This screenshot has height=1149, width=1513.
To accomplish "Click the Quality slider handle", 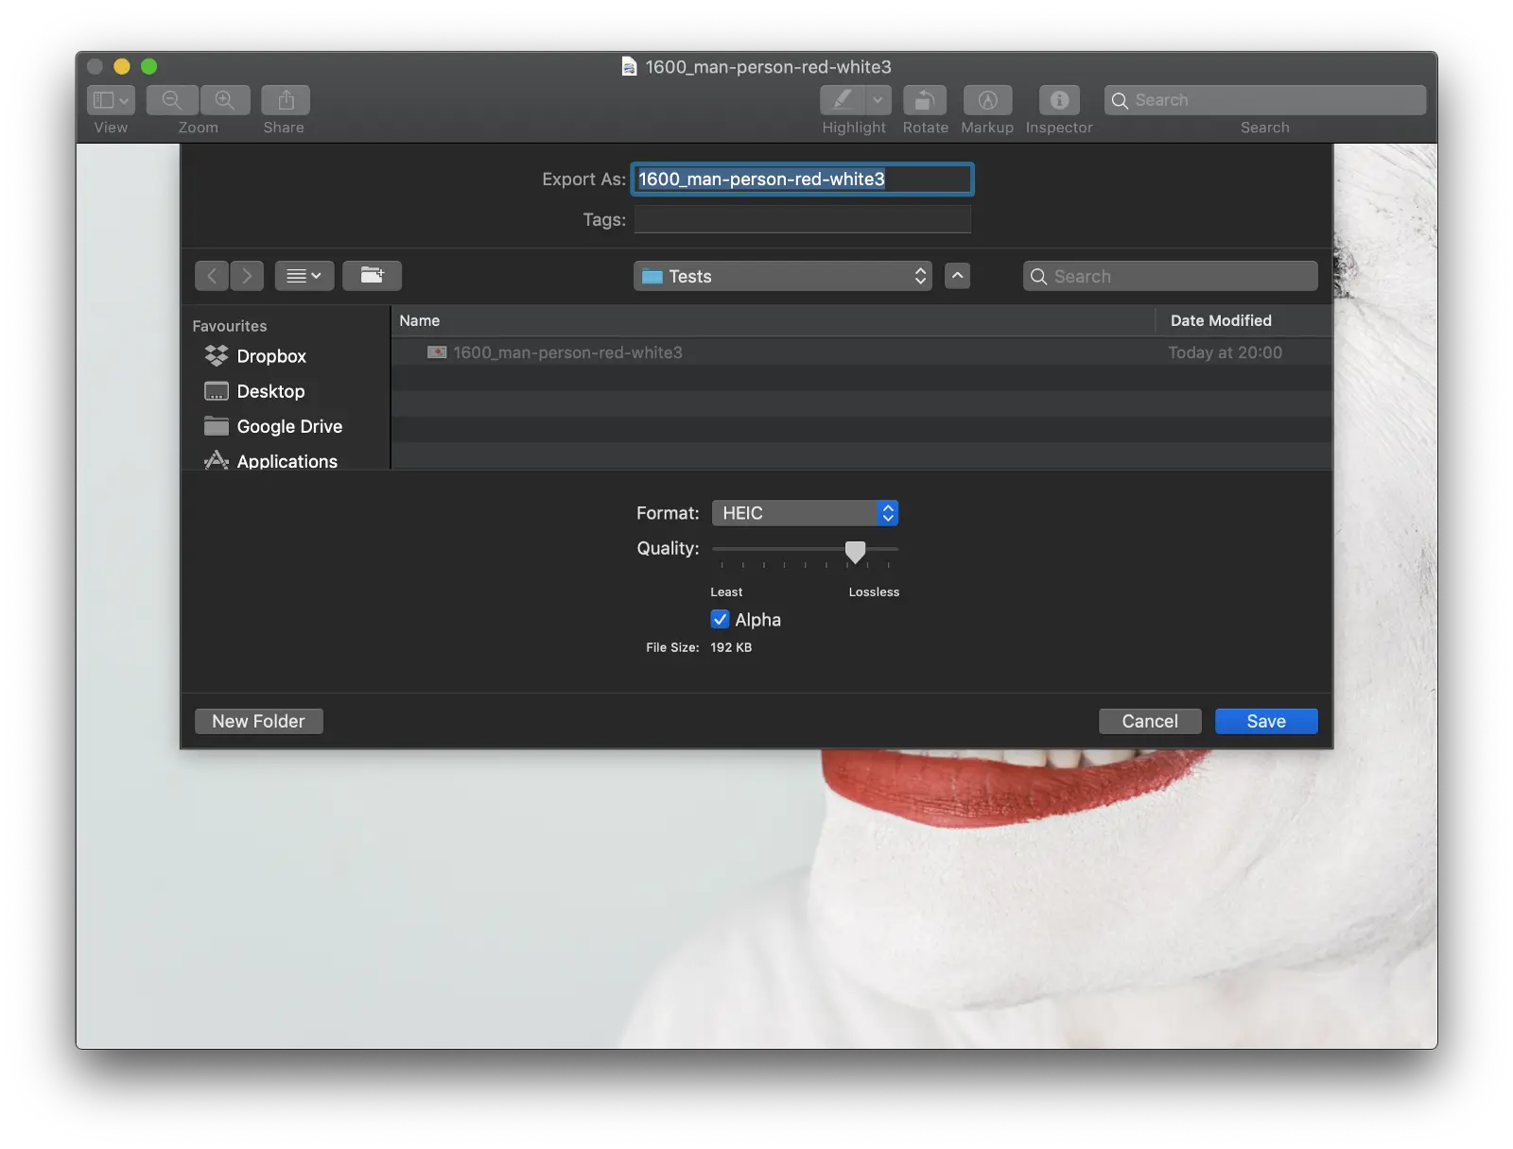I will [x=855, y=551].
